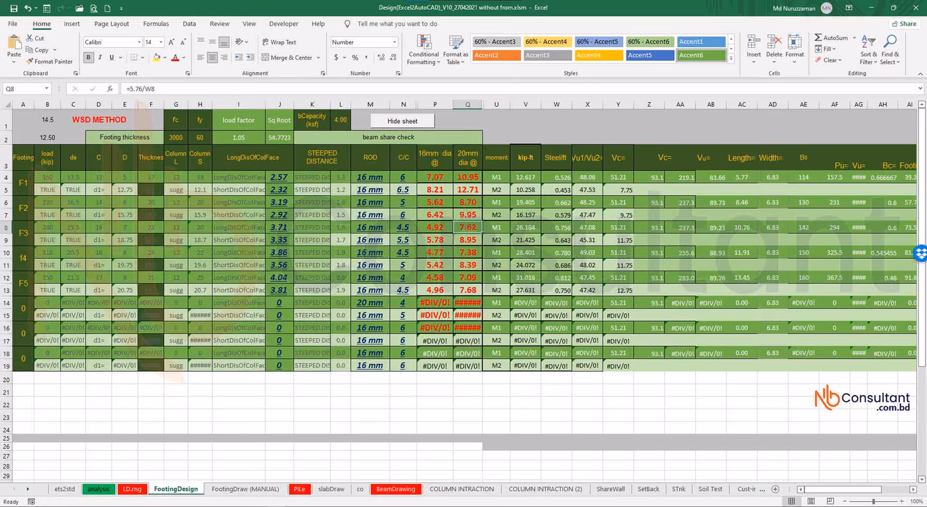Add a new worksheet
The image size is (927, 507).
775,489
